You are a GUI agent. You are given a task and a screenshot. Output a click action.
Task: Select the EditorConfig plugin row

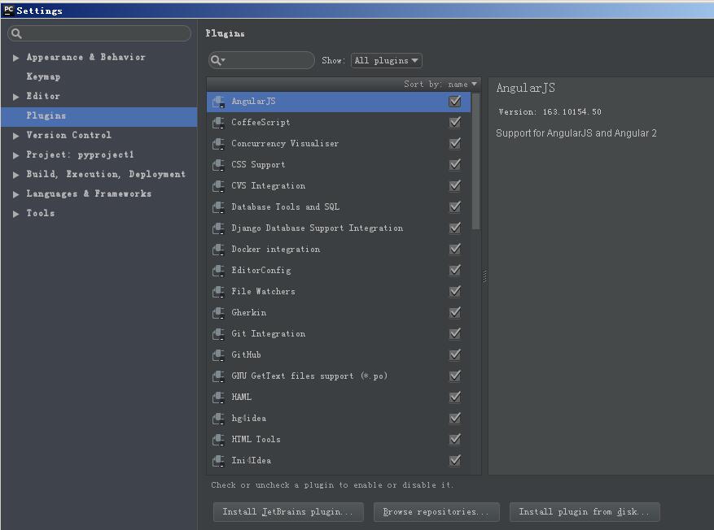(x=339, y=271)
